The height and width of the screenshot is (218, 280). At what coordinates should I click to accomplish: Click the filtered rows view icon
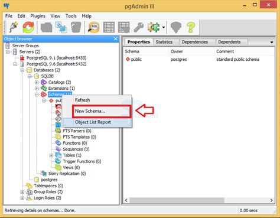[x=124, y=27]
